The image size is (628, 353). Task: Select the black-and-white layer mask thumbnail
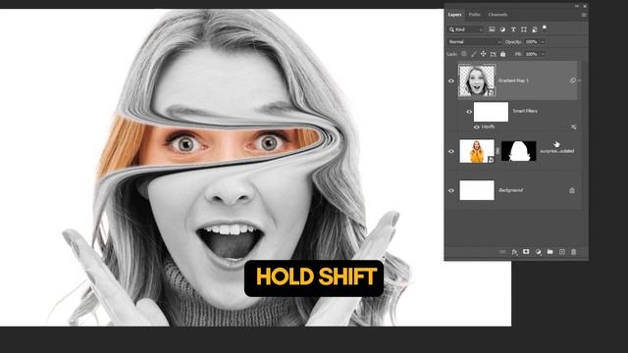coord(518,151)
